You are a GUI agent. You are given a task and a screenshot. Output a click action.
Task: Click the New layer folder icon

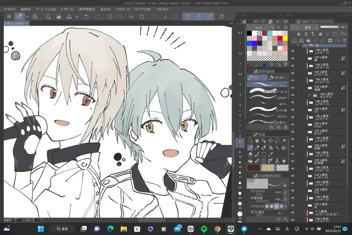308,41
